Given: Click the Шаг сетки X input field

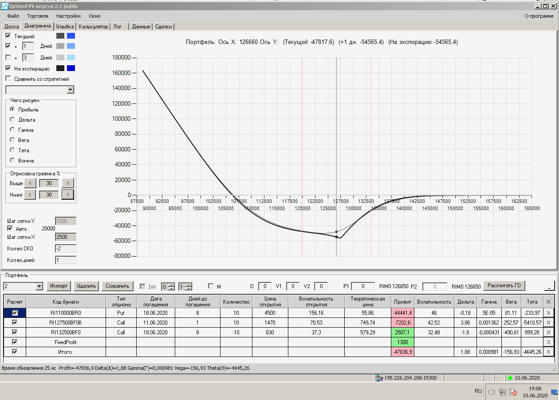Looking at the screenshot, I should (x=66, y=237).
